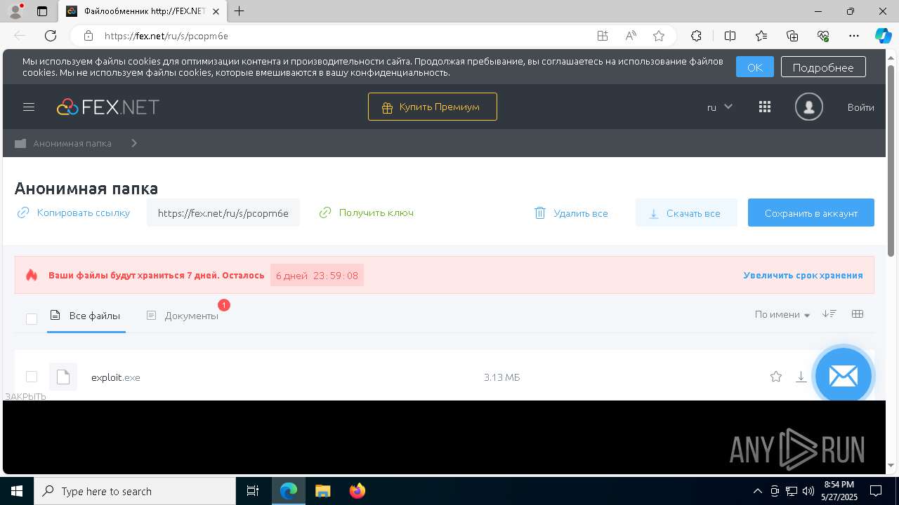Click the folder icon beside Анонимная папка breadcrumb
The height and width of the screenshot is (505, 899).
click(20, 143)
